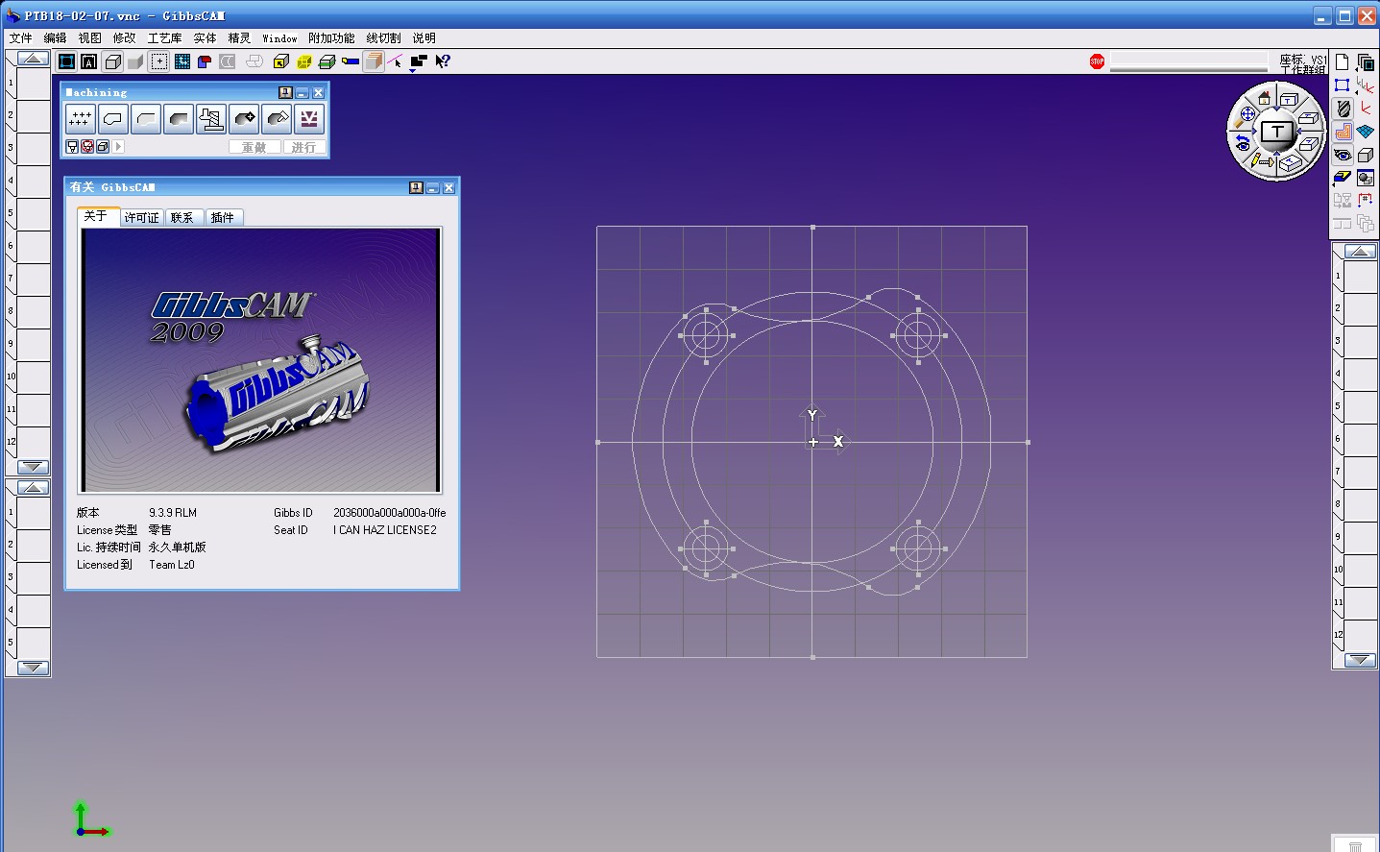Click the blue grid icon in top toolbar

click(x=182, y=61)
